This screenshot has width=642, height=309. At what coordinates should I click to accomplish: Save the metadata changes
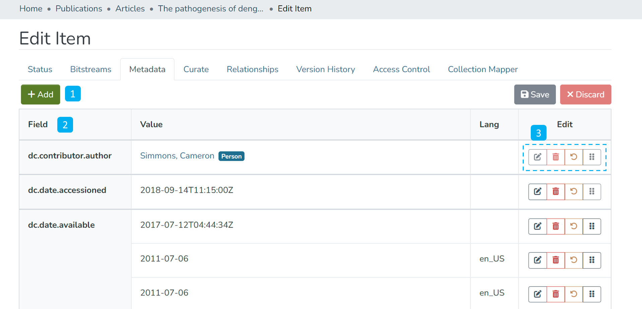pos(535,94)
